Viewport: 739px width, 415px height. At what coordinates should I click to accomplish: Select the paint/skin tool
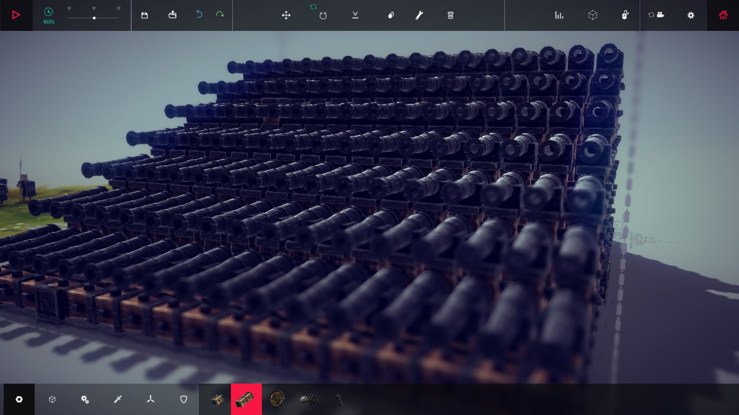[391, 15]
